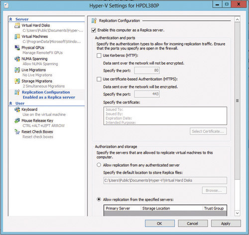Uncheck Enable this computer as Replica server
The height and width of the screenshot is (235, 249).
[x=94, y=30]
